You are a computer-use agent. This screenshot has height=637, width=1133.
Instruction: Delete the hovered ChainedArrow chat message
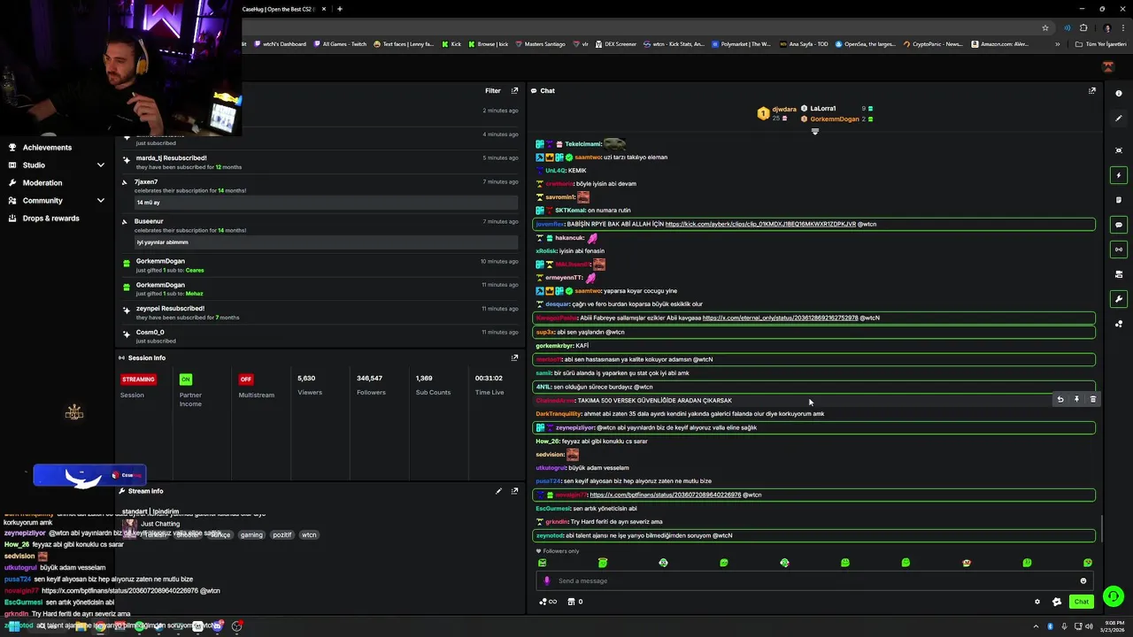pos(1092,400)
